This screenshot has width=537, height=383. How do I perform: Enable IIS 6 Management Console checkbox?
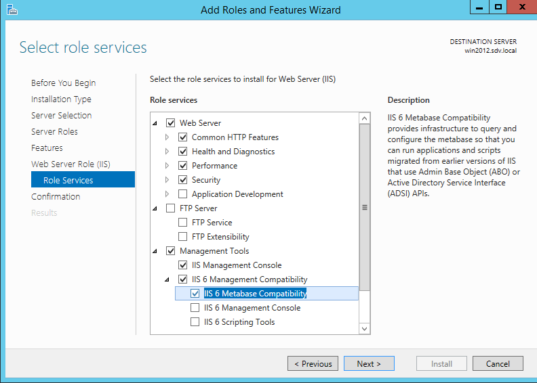(x=195, y=308)
